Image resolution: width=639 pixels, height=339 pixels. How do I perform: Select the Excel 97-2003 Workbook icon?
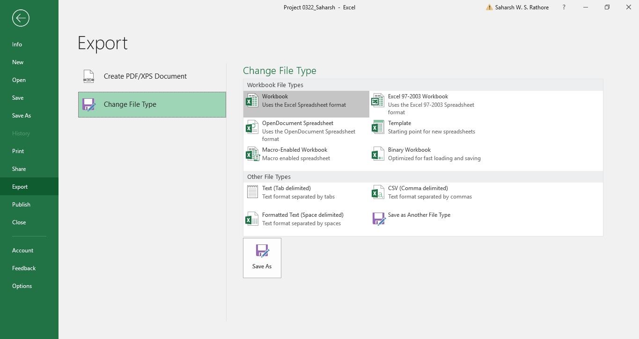[378, 100]
